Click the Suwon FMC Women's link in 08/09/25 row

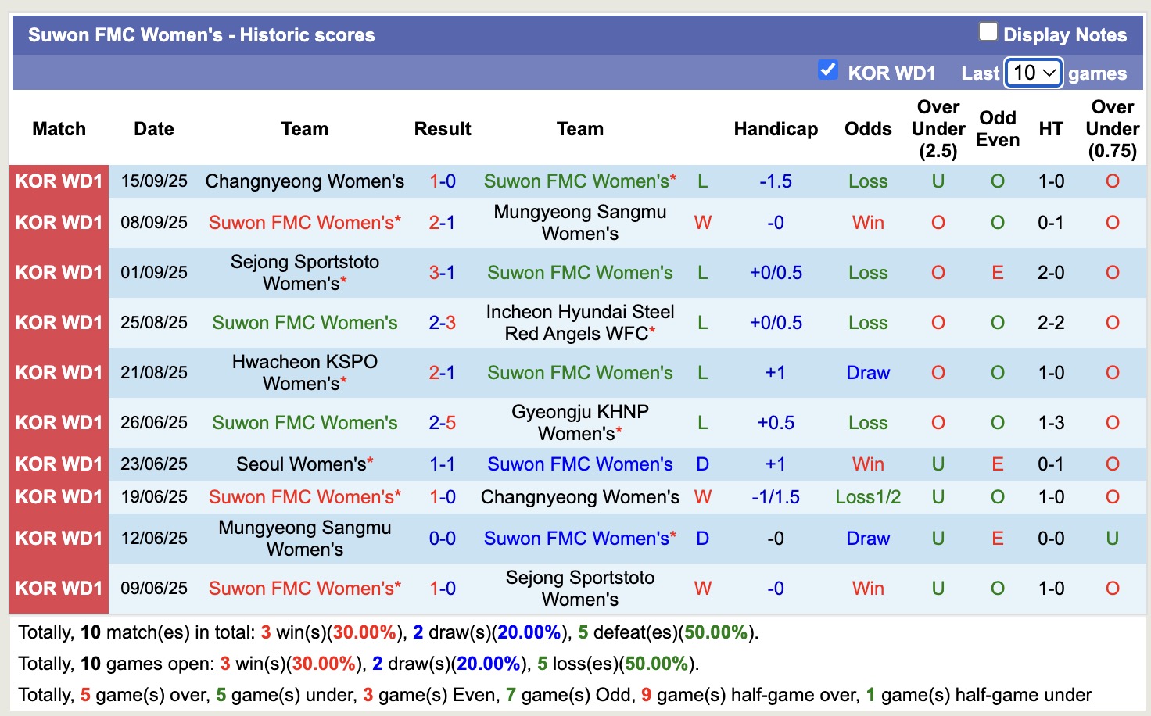[304, 222]
